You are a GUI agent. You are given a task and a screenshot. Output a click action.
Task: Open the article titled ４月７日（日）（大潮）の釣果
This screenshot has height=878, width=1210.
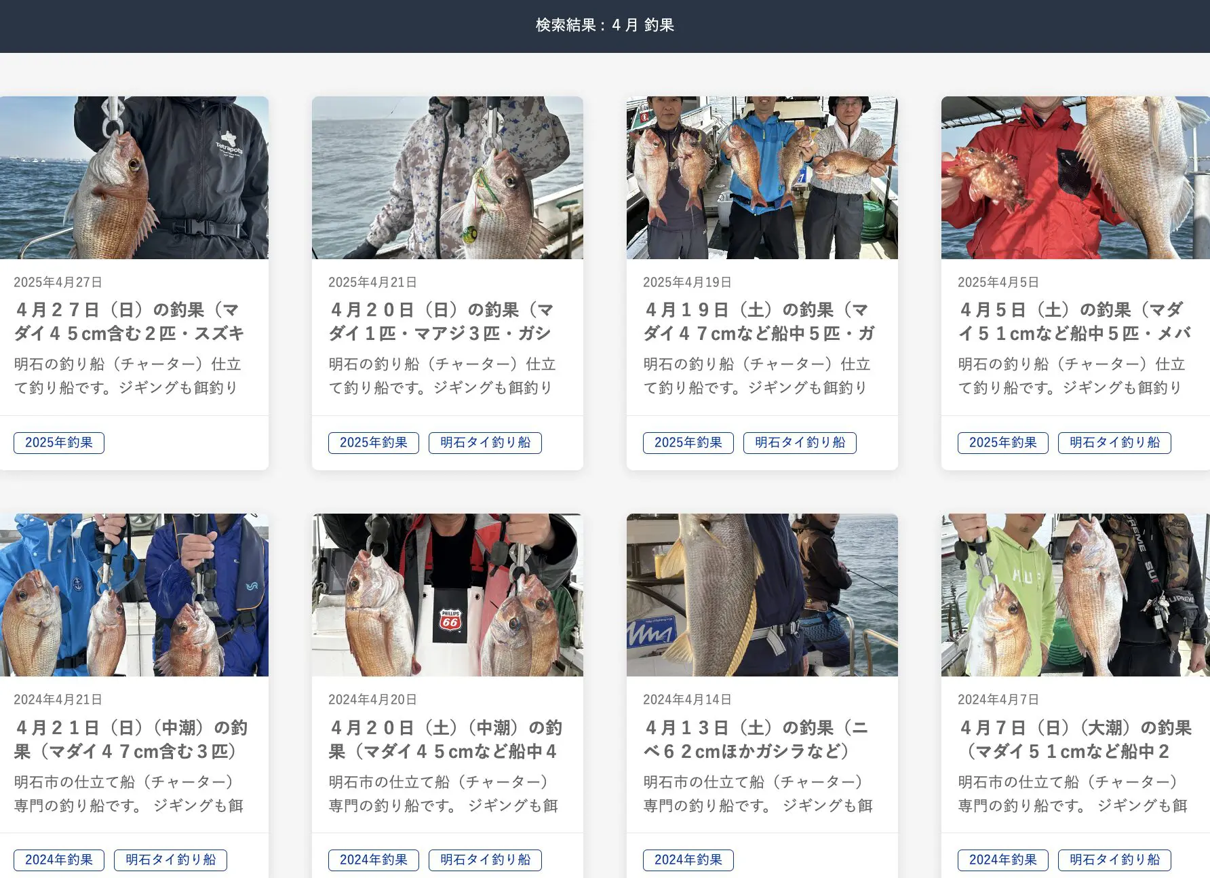1075,740
